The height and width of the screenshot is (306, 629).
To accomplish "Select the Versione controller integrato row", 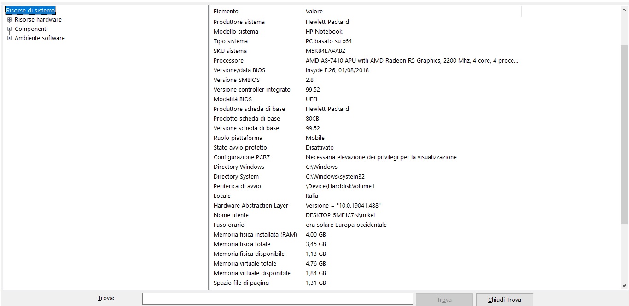I will click(366, 89).
